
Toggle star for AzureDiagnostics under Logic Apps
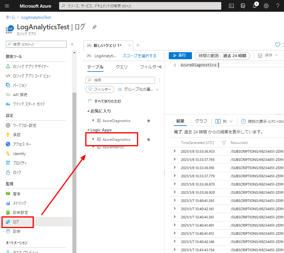(148, 140)
